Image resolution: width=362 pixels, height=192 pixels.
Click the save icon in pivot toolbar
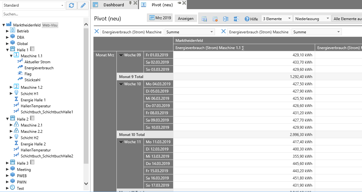[204, 19]
